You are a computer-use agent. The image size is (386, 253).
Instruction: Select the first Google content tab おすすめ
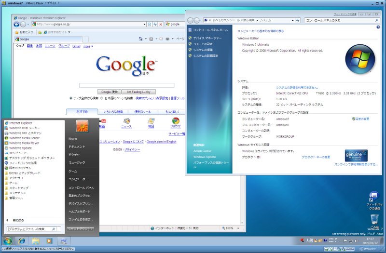[82, 112]
